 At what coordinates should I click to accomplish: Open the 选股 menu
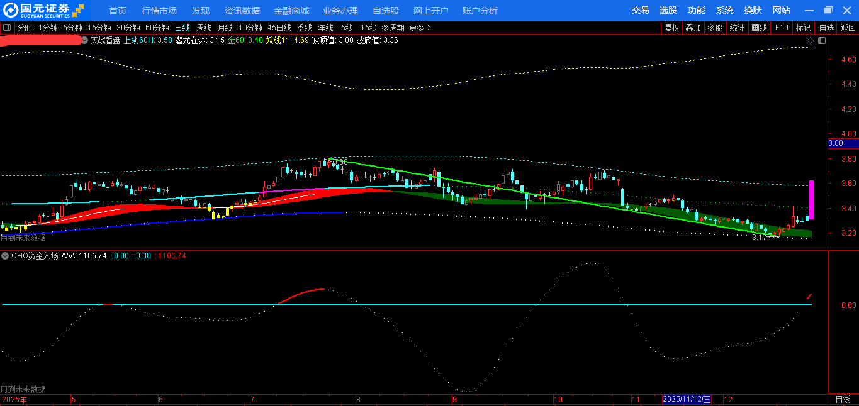point(668,10)
